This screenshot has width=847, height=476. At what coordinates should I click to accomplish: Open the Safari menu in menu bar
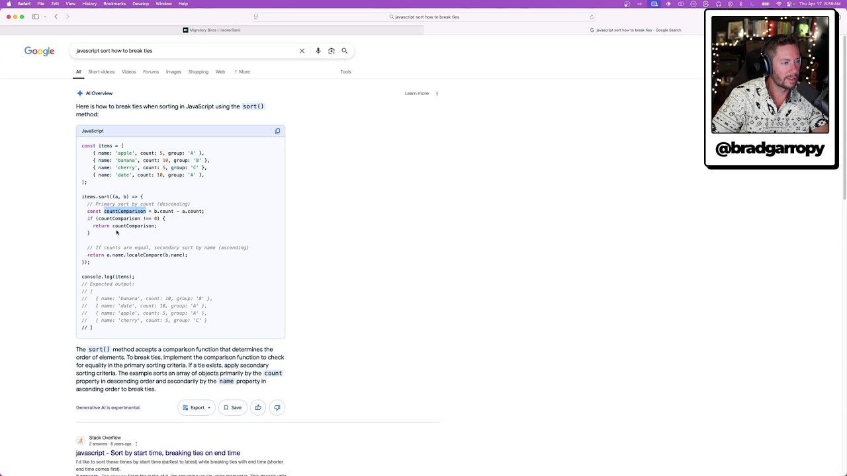24,4
